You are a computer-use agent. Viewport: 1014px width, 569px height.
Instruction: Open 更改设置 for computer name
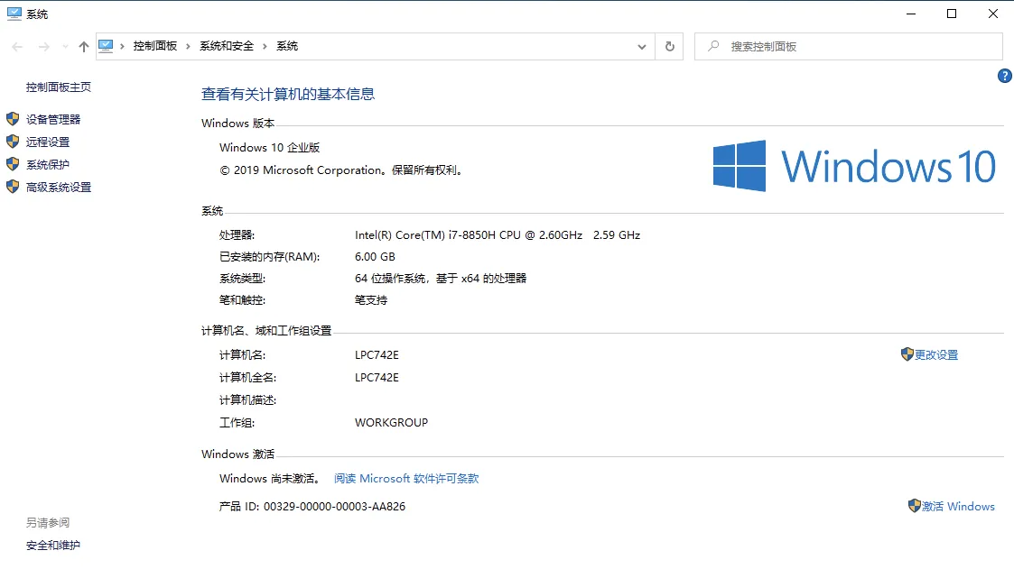click(x=936, y=354)
